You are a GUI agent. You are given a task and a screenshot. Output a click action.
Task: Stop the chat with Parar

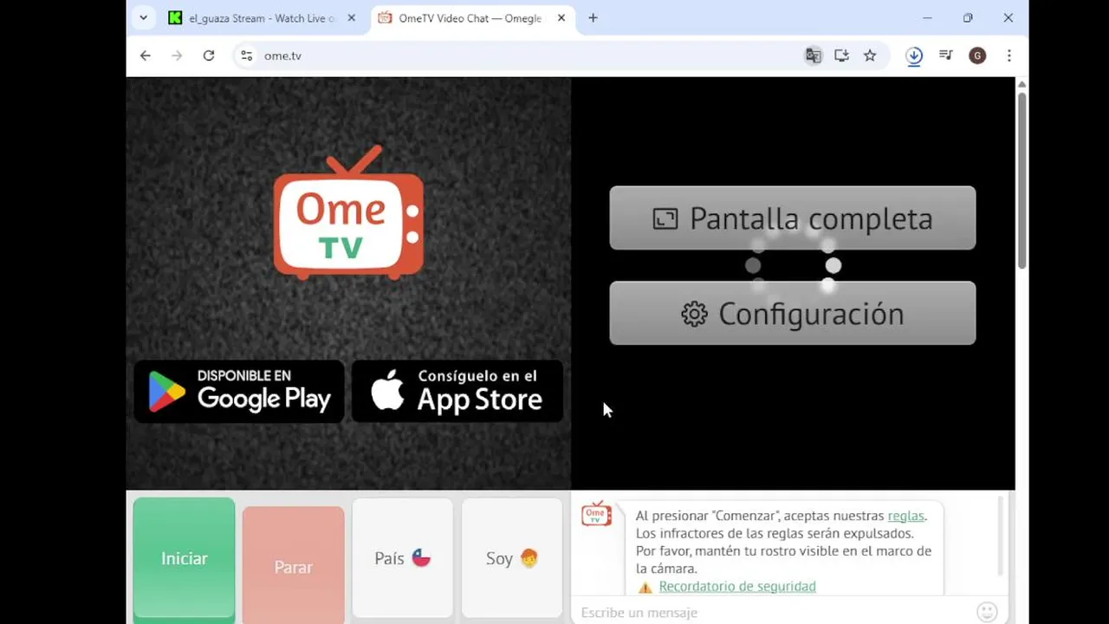(x=293, y=567)
